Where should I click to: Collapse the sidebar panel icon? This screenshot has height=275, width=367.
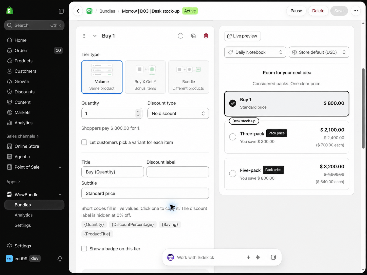click(x=61, y=11)
